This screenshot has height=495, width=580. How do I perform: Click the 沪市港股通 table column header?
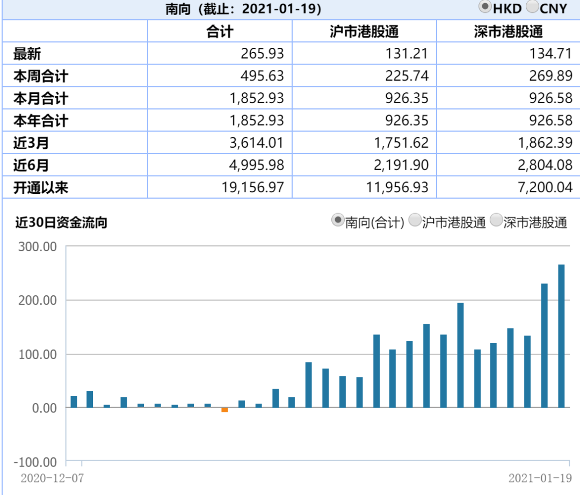[364, 32]
